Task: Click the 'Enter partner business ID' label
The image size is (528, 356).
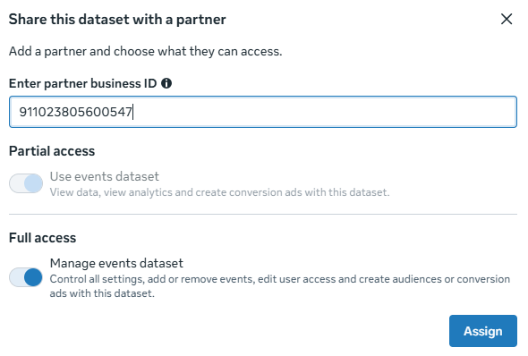Action: (83, 83)
